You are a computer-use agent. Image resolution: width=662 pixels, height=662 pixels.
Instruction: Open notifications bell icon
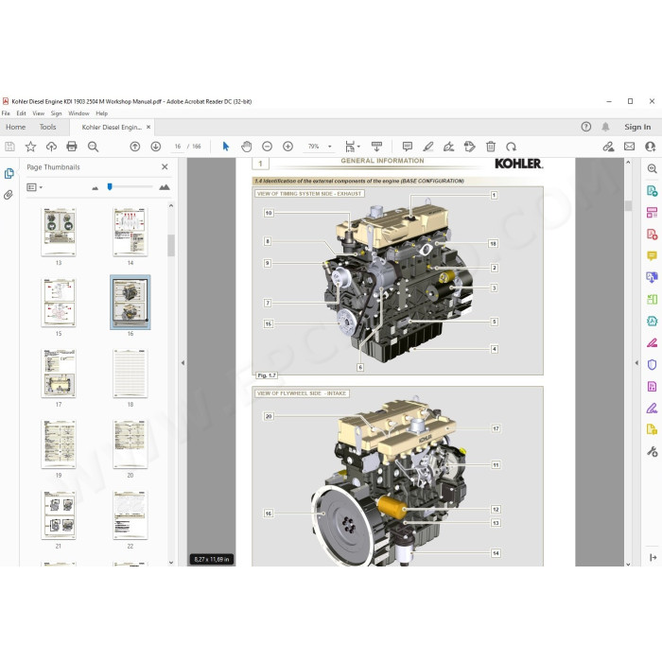coord(605,127)
